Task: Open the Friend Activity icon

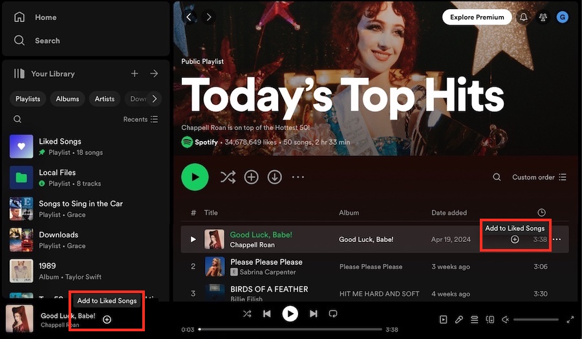Action: click(x=543, y=17)
